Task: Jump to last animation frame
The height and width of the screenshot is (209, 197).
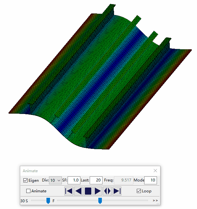Action: [117, 191]
